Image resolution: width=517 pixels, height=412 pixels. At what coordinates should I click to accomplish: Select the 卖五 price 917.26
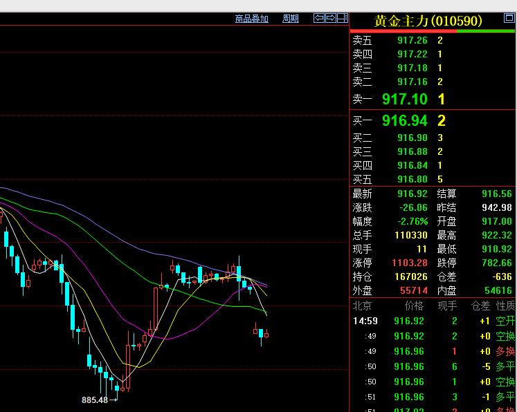pos(412,40)
